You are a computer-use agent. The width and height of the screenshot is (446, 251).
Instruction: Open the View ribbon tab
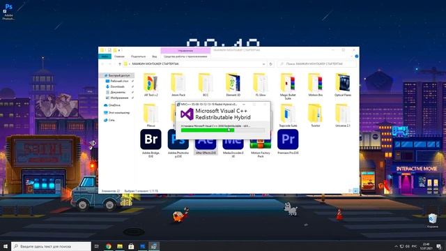tap(155, 56)
